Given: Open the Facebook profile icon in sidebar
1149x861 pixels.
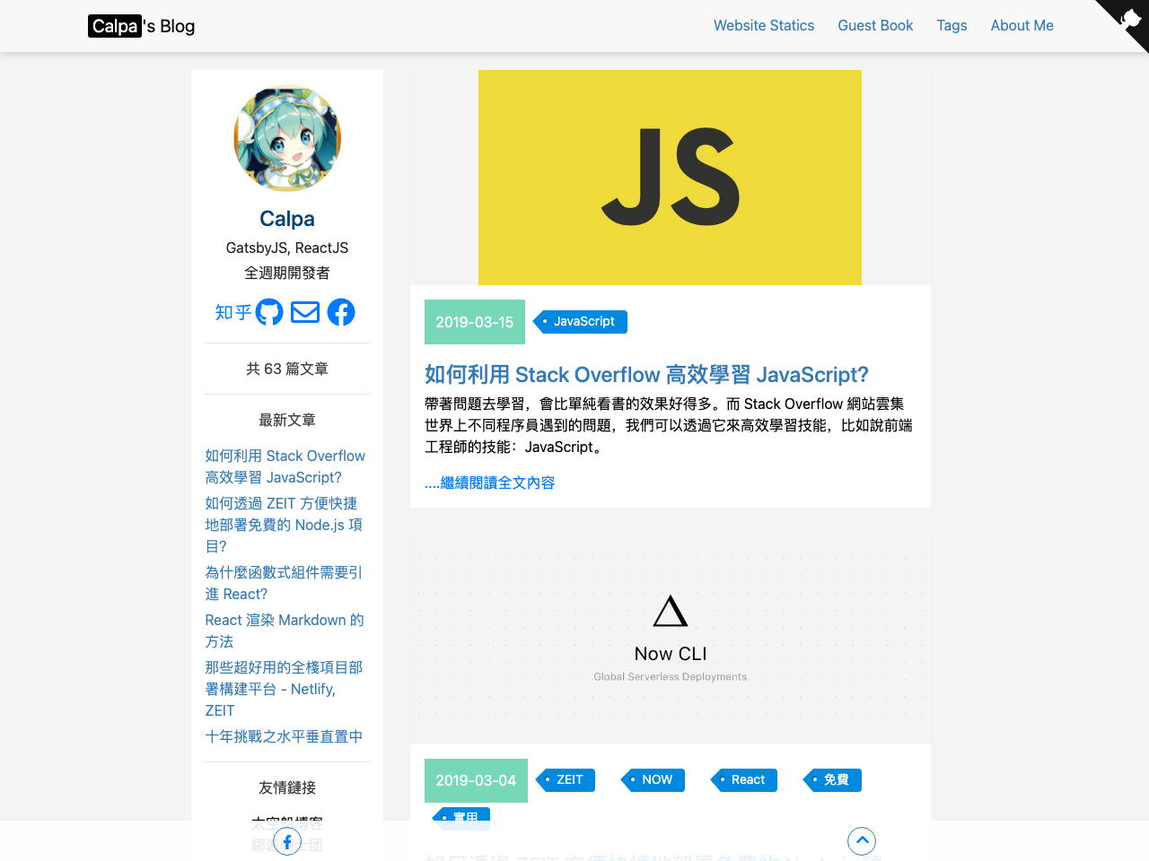Looking at the screenshot, I should pos(341,312).
